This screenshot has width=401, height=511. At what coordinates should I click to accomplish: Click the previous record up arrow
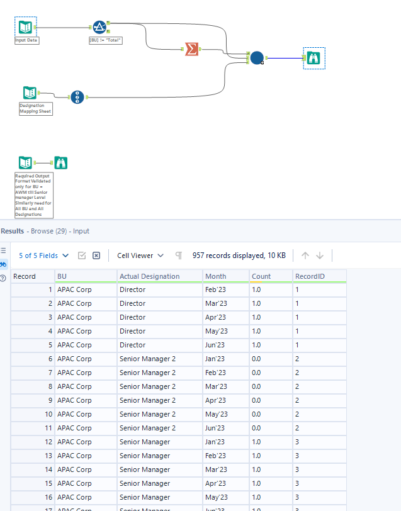point(305,255)
